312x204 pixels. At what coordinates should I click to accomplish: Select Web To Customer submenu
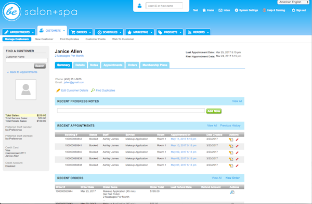coord(123,39)
